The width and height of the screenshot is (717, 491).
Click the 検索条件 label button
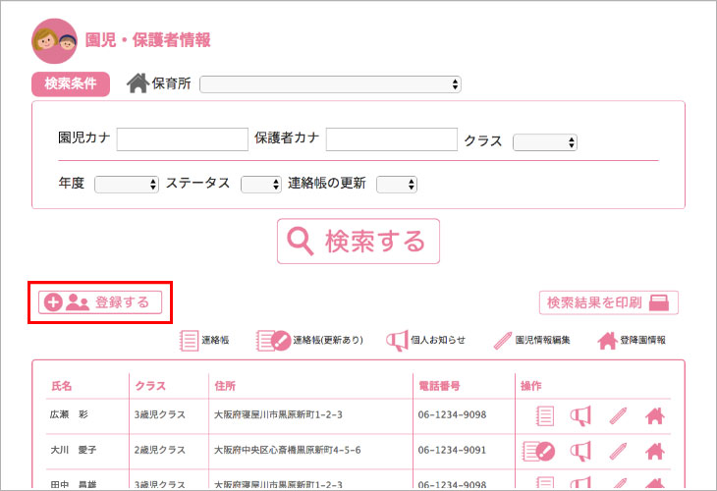tap(71, 83)
